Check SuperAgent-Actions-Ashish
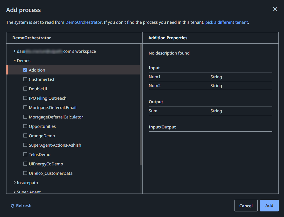284x217 pixels. click(25, 145)
